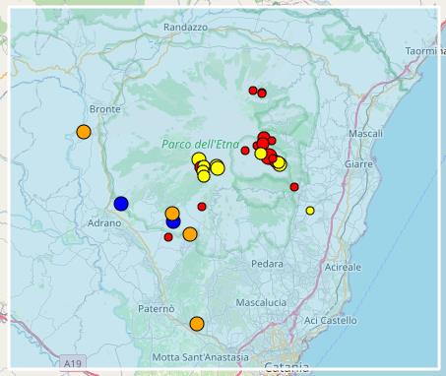Image resolution: width=446 pixels, height=376 pixels.
Task: Click the isolated red marker above the blue-orange pair
Action: click(202, 207)
